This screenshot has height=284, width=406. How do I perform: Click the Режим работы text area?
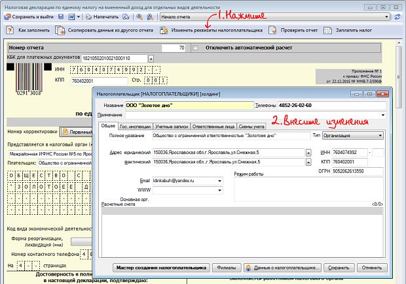(x=308, y=189)
